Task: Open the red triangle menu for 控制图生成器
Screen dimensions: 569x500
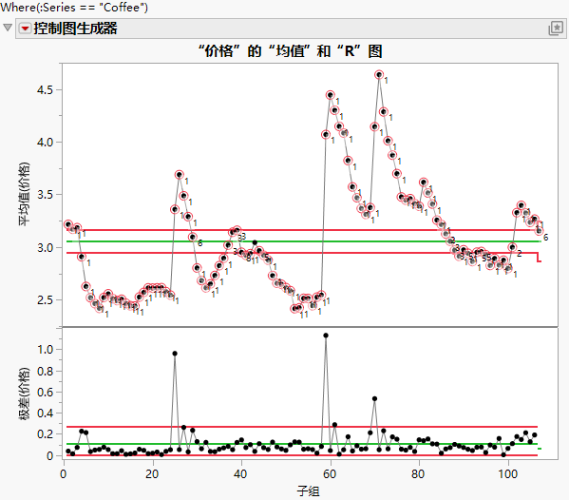Action: point(25,29)
